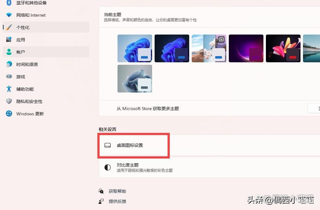Screen dimensions: 320x210
Task: Open Time and language clock icon
Action: 9,64
